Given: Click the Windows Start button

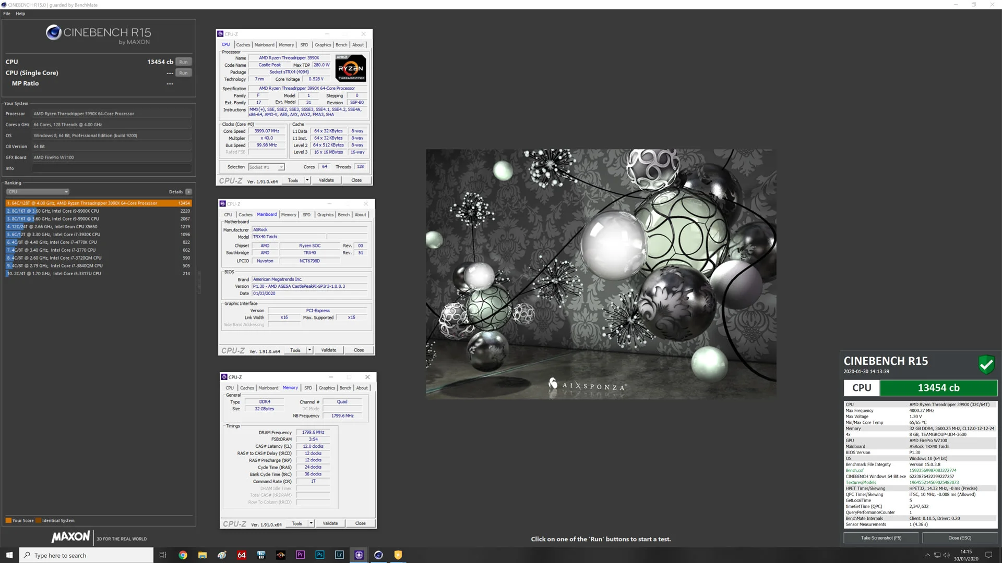Looking at the screenshot, I should [9, 555].
